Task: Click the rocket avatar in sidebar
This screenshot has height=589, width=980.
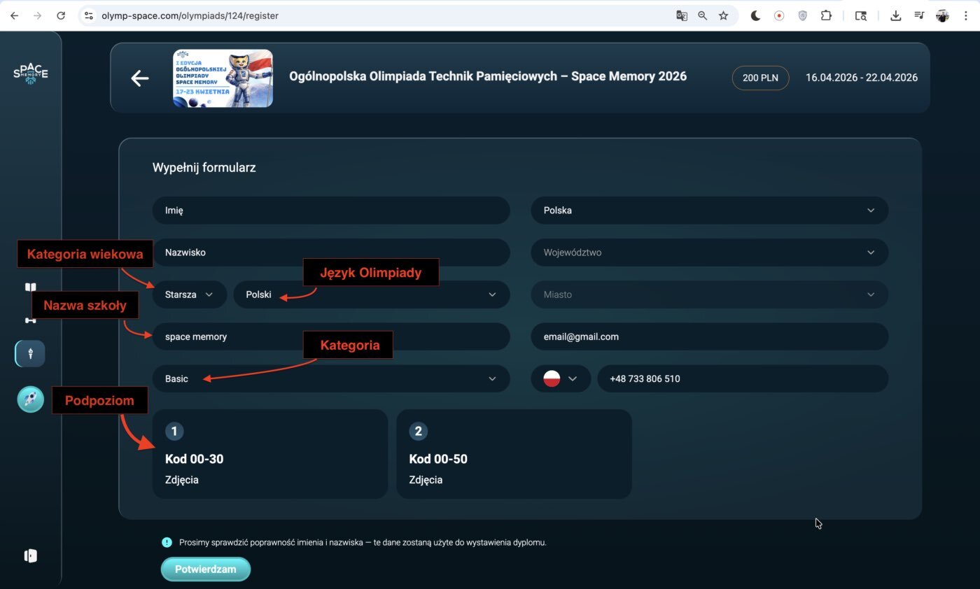Action: (x=31, y=399)
